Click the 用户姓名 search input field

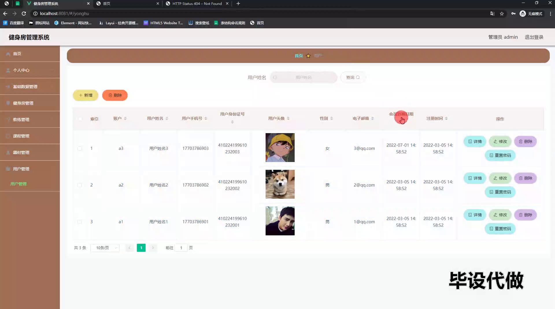click(x=304, y=77)
